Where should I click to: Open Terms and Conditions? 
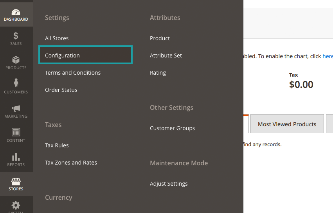tap(73, 73)
